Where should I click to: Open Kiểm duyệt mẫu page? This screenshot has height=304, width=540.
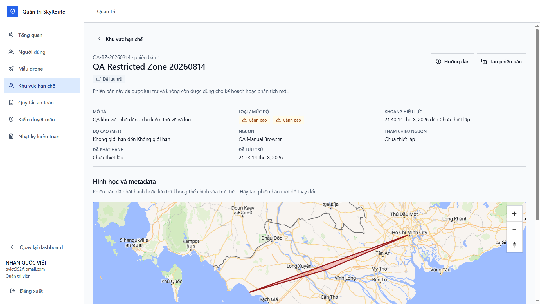[x=42, y=119]
